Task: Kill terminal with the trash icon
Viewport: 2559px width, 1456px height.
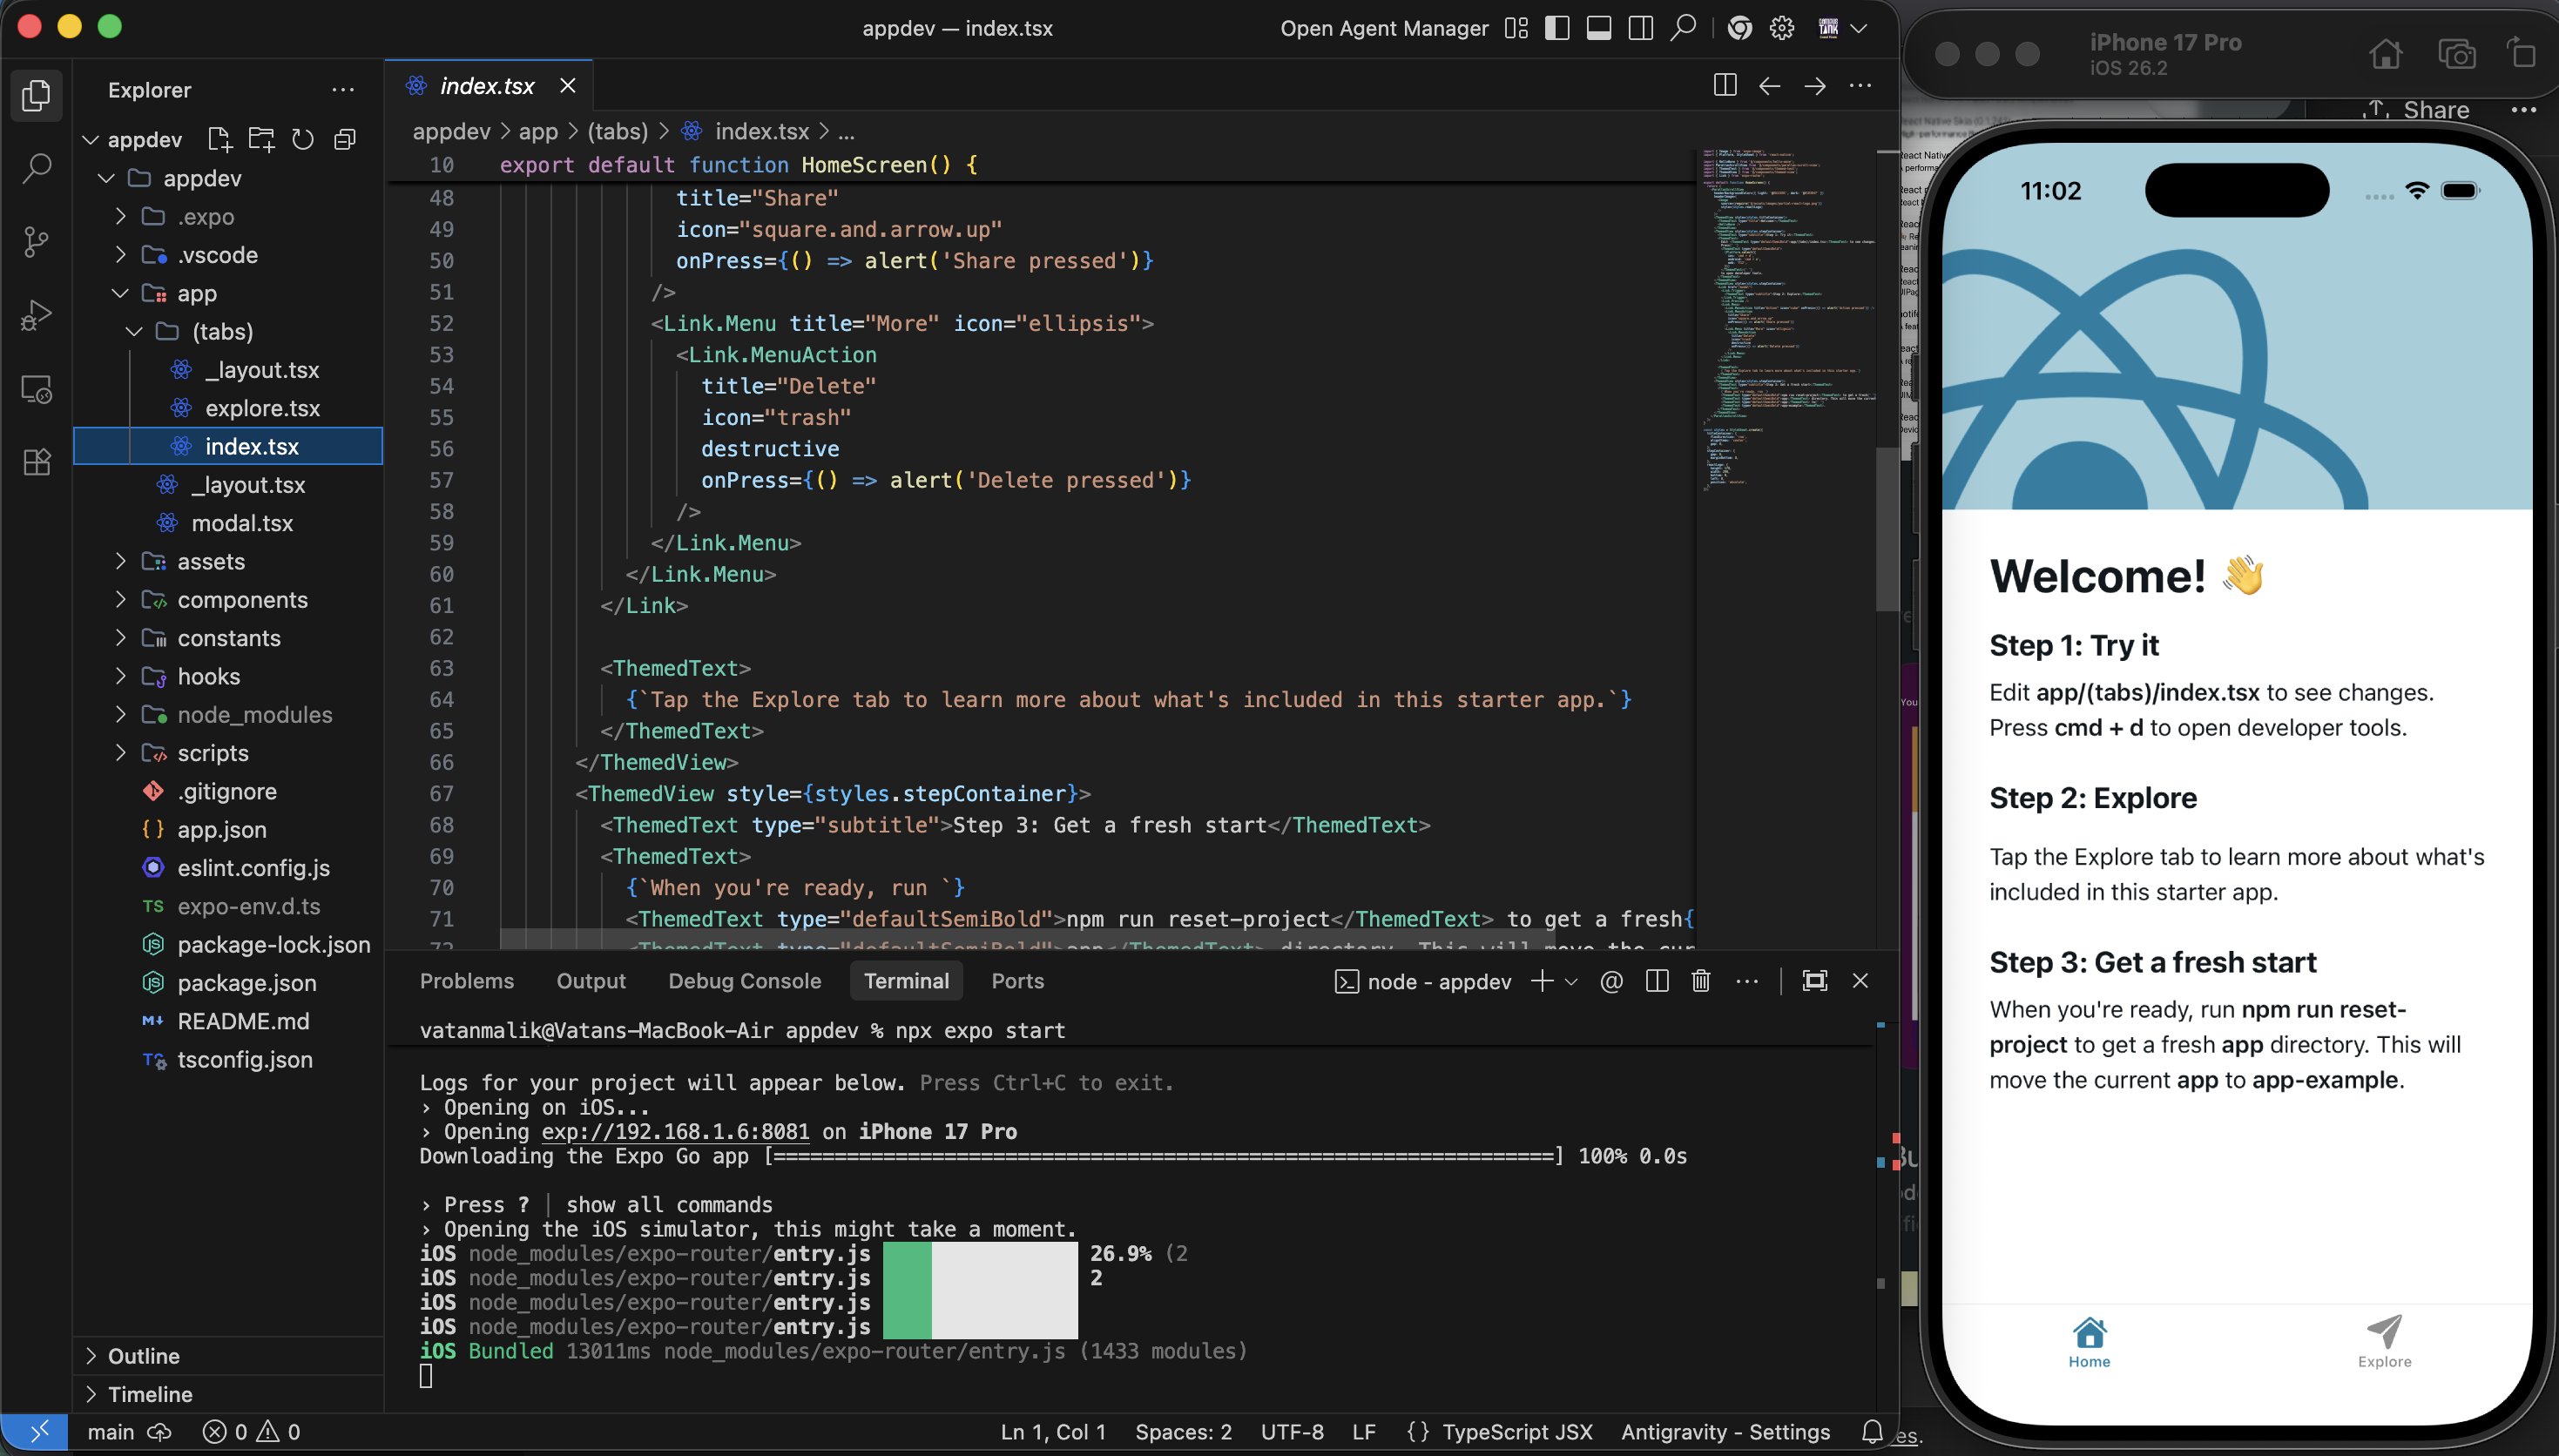Action: [1700, 981]
